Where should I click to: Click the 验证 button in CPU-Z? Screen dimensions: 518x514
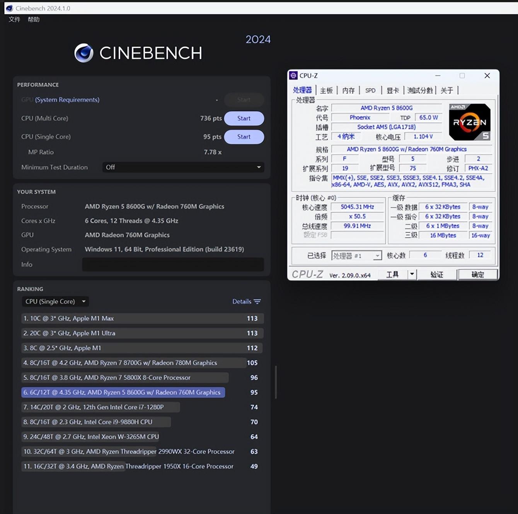pyautogui.click(x=437, y=274)
